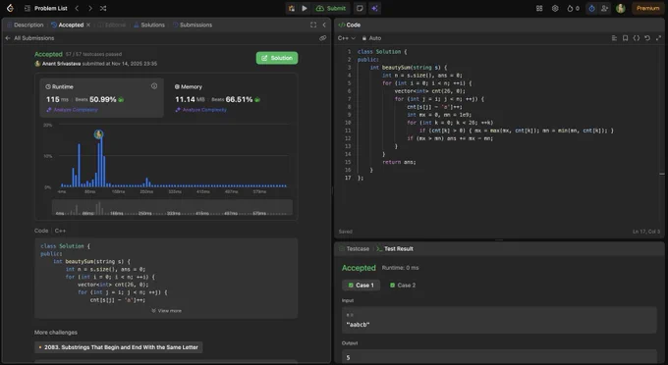Select the Memory stats card
Screen dimensions: 668x365
232,98
